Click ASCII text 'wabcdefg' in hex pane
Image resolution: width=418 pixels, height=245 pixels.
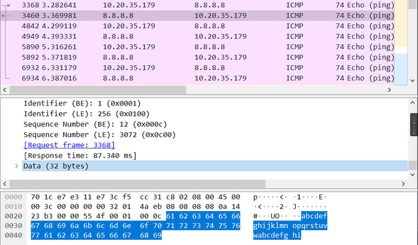click(x=270, y=235)
